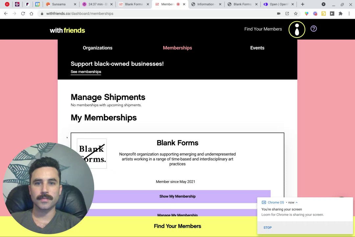This screenshot has width=355, height=237.
Task: Click the See memberships link
Action: [x=86, y=72]
